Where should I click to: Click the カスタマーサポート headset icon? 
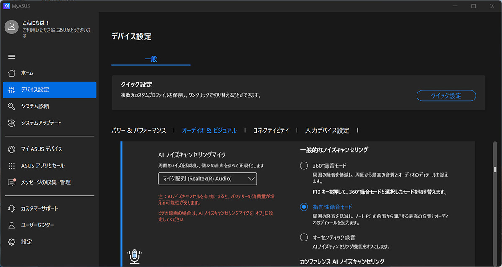click(12, 208)
